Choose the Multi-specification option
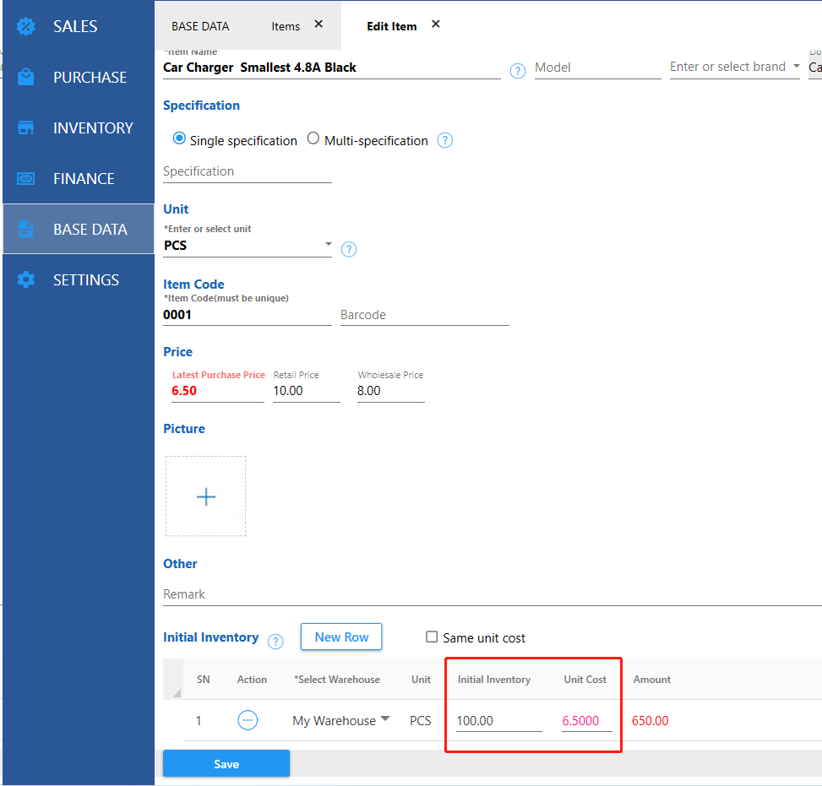This screenshot has height=786, width=822. 313,139
